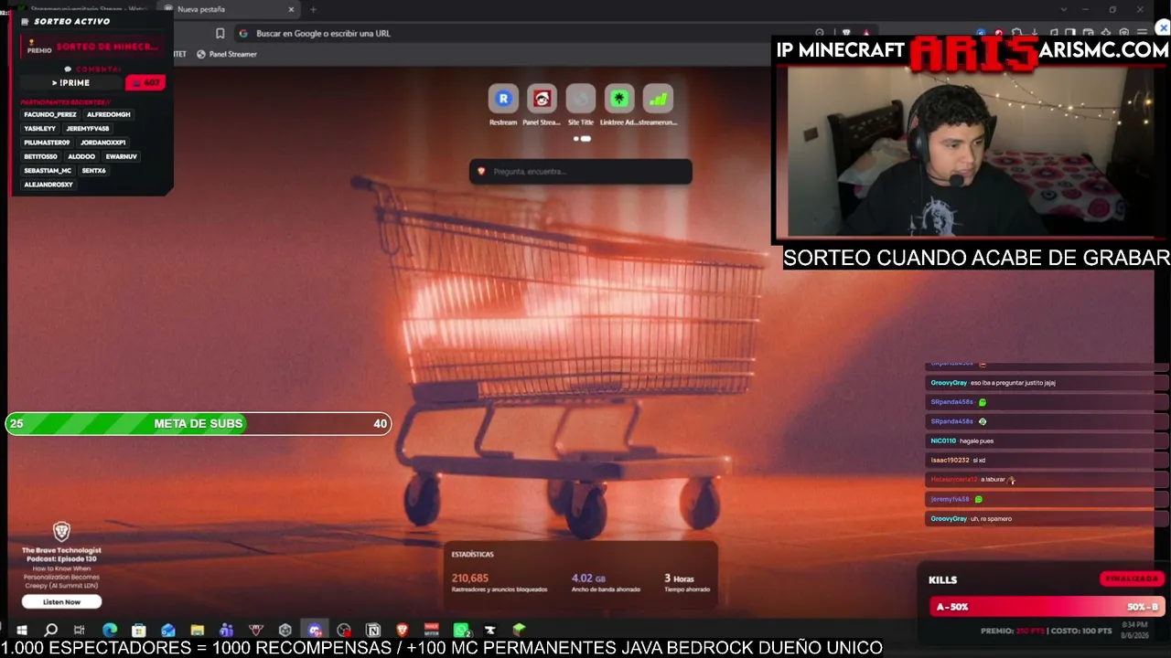The image size is (1171, 658).
Task: Click the !PRIME command label
Action: (71, 83)
